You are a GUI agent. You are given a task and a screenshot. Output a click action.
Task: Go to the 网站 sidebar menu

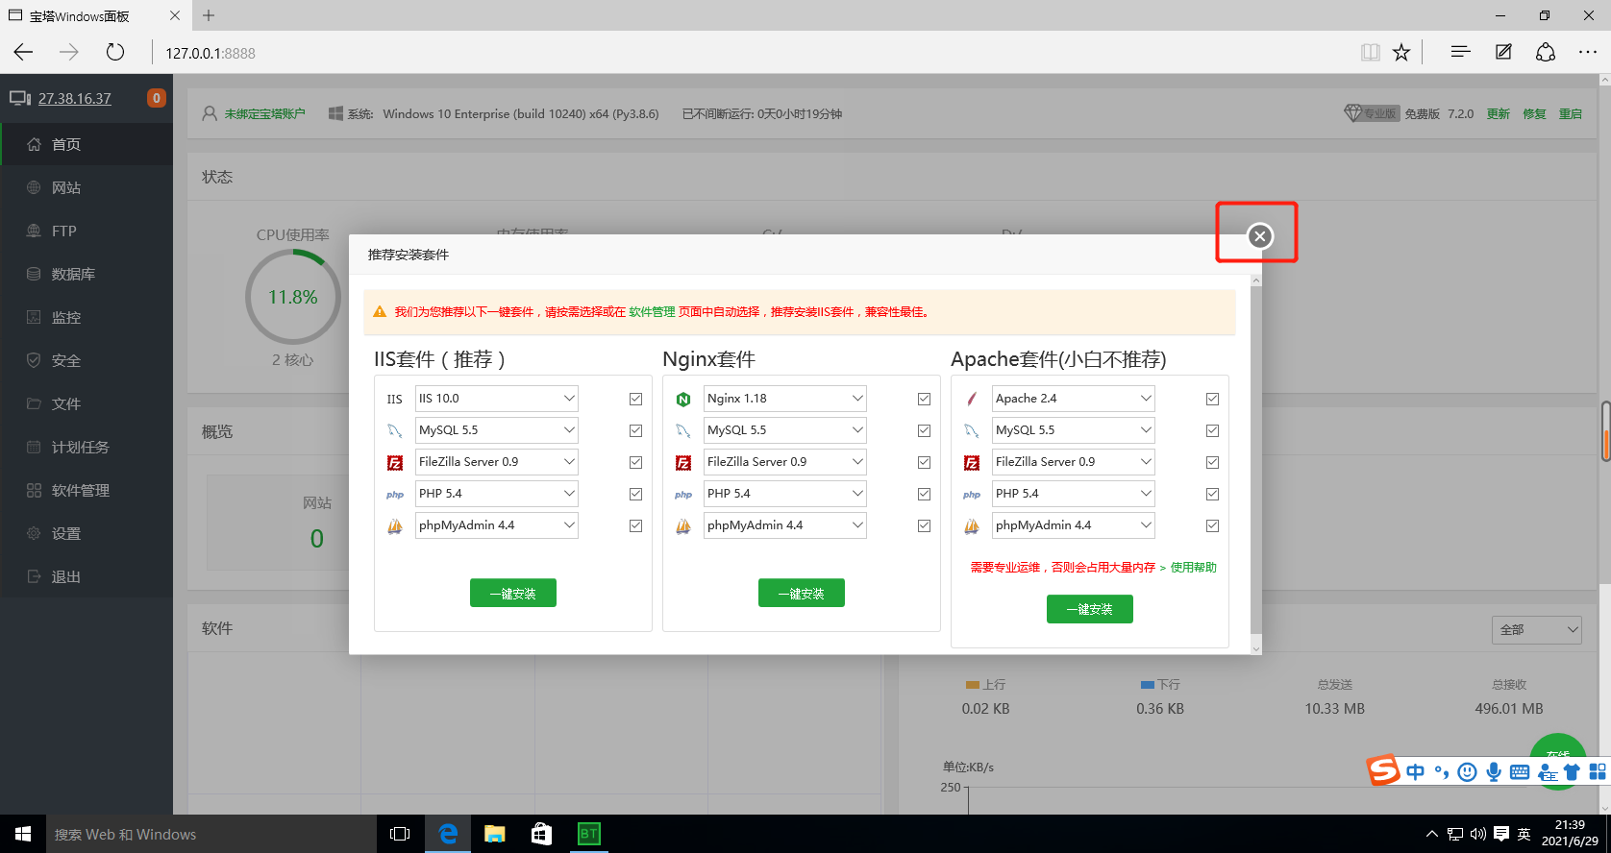pyautogui.click(x=87, y=187)
